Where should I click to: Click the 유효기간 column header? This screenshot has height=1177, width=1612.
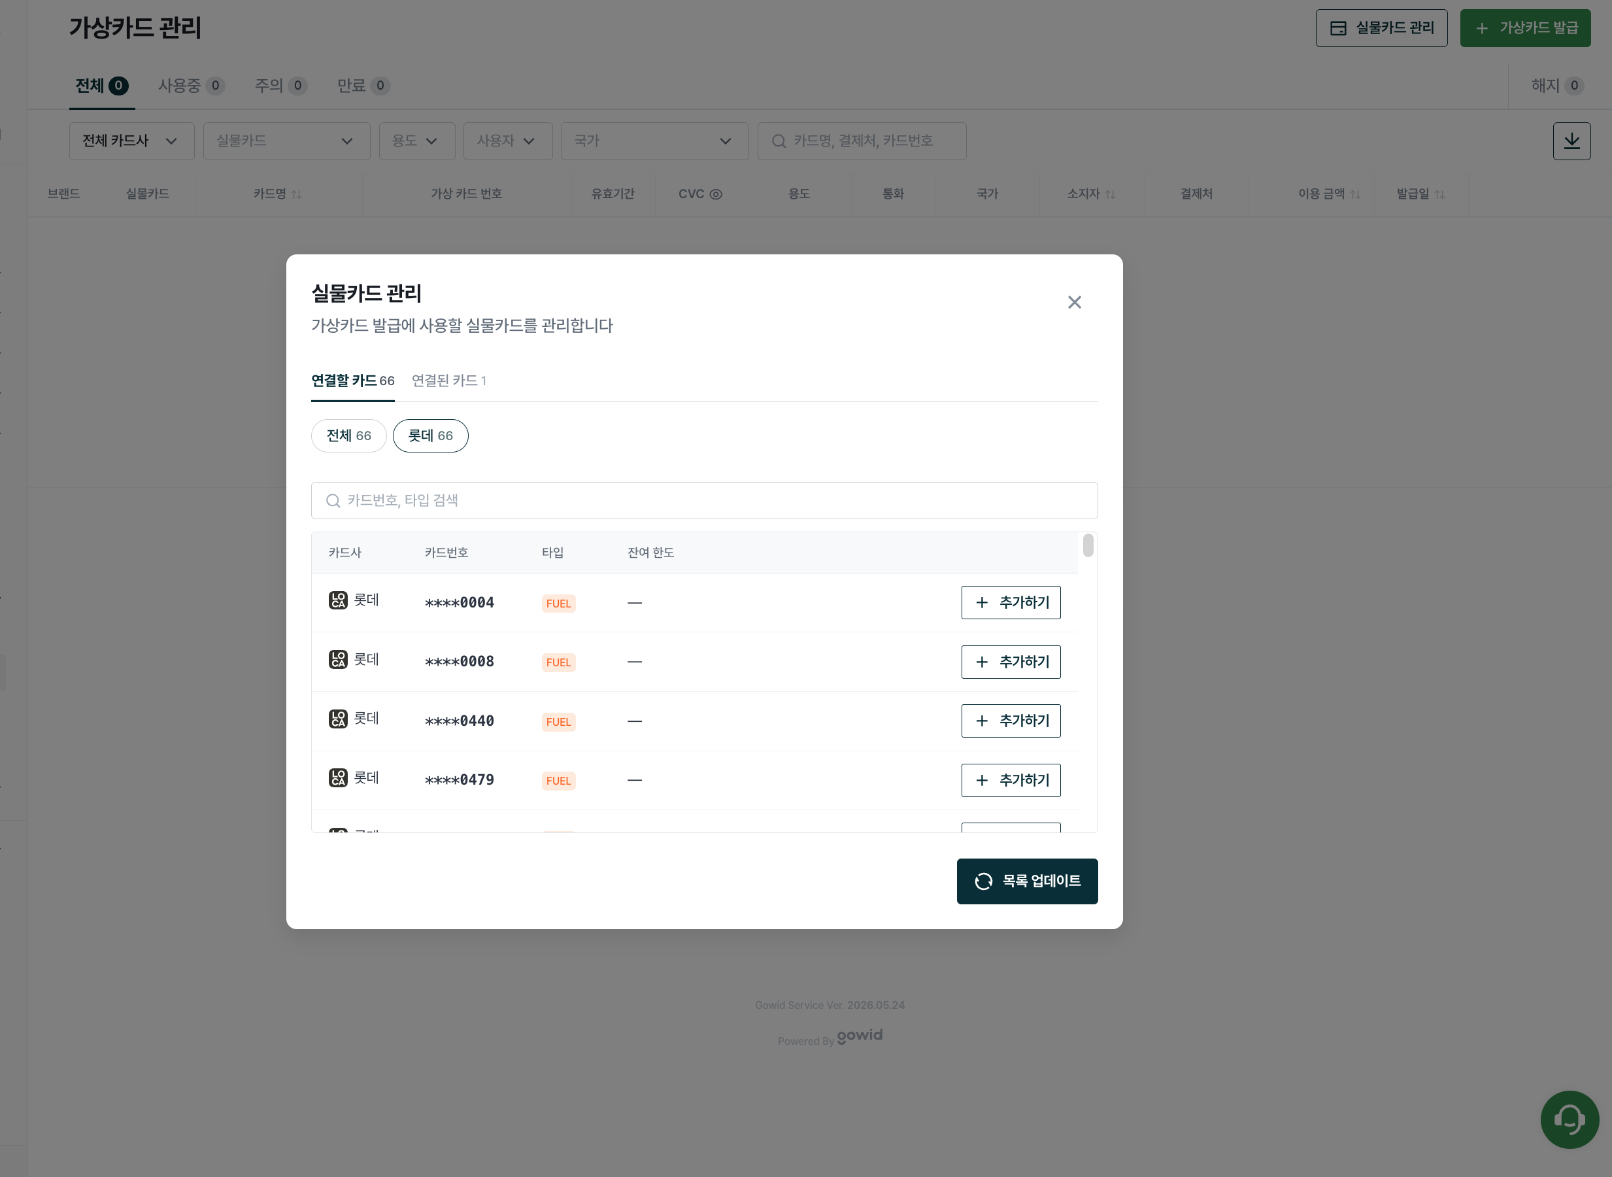612,194
